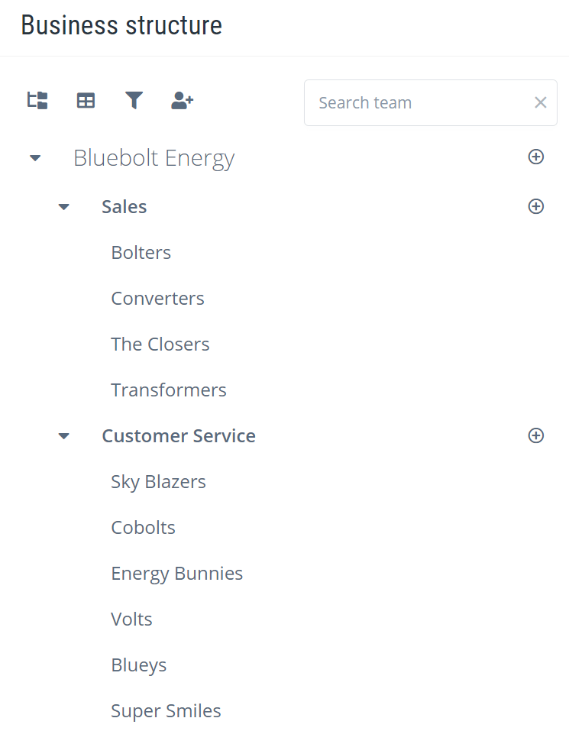Screen dimensions: 569x731
Task: Select the Energy Bunnies team
Action: click(x=177, y=574)
